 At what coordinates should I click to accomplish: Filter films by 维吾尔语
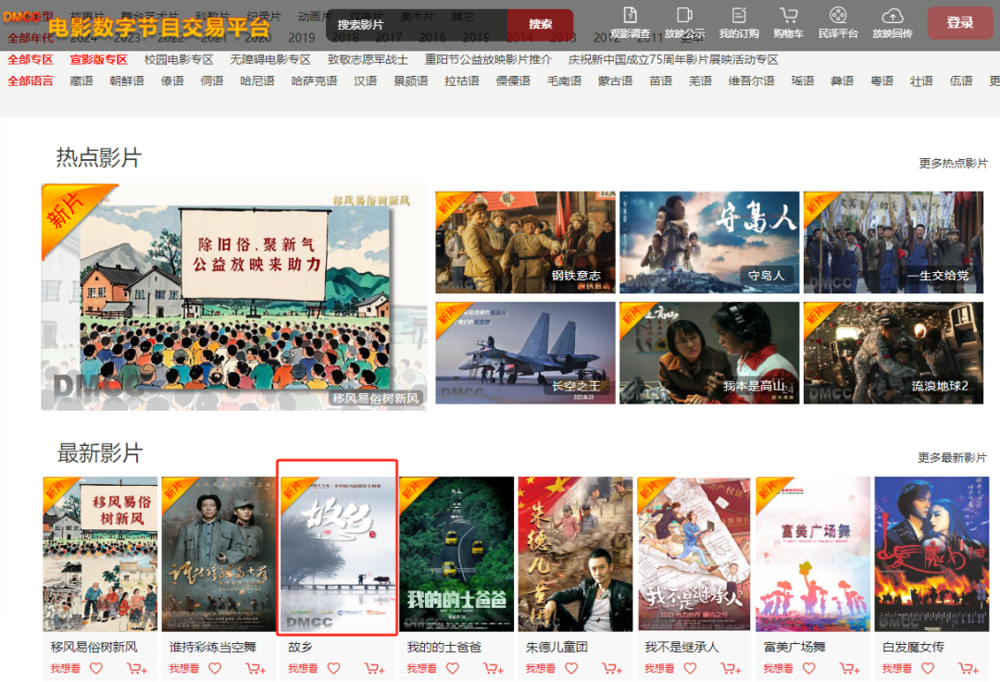point(751,81)
